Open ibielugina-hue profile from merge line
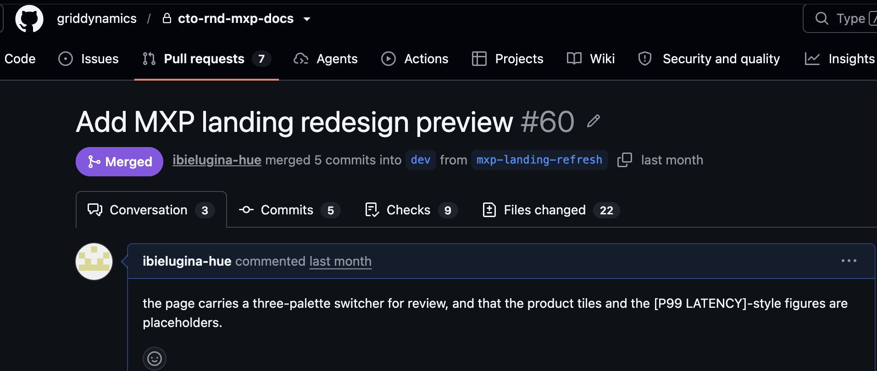 [217, 160]
